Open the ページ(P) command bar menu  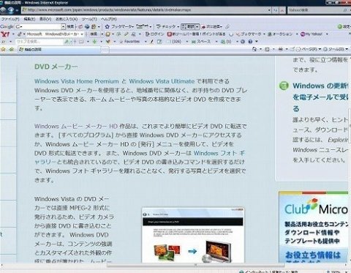[309, 49]
